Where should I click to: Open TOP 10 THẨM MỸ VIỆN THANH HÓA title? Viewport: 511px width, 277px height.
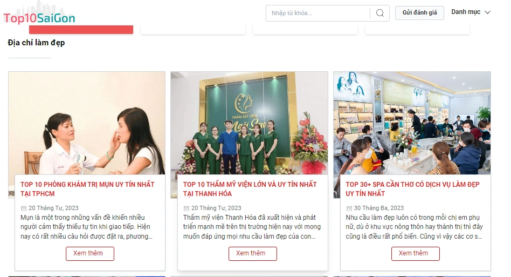pyautogui.click(x=250, y=189)
